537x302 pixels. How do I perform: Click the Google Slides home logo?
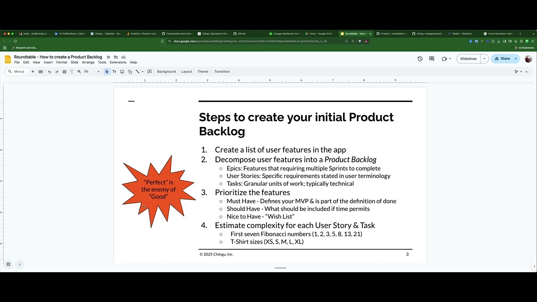[x=8, y=59]
